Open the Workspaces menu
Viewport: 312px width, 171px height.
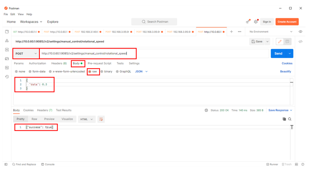tap(31, 22)
